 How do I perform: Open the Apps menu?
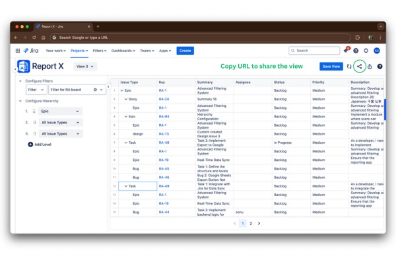tap(165, 51)
